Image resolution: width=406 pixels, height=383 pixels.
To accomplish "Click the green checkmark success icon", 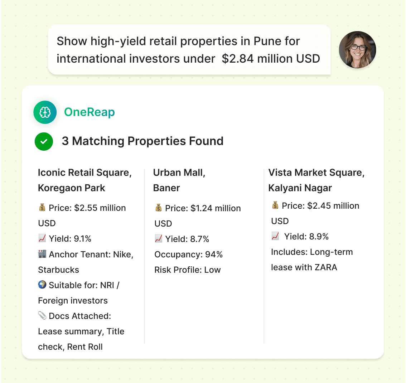I will point(44,141).
